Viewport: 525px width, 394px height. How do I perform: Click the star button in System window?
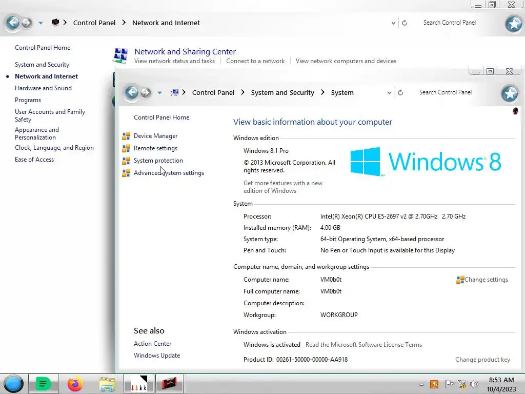point(510,93)
